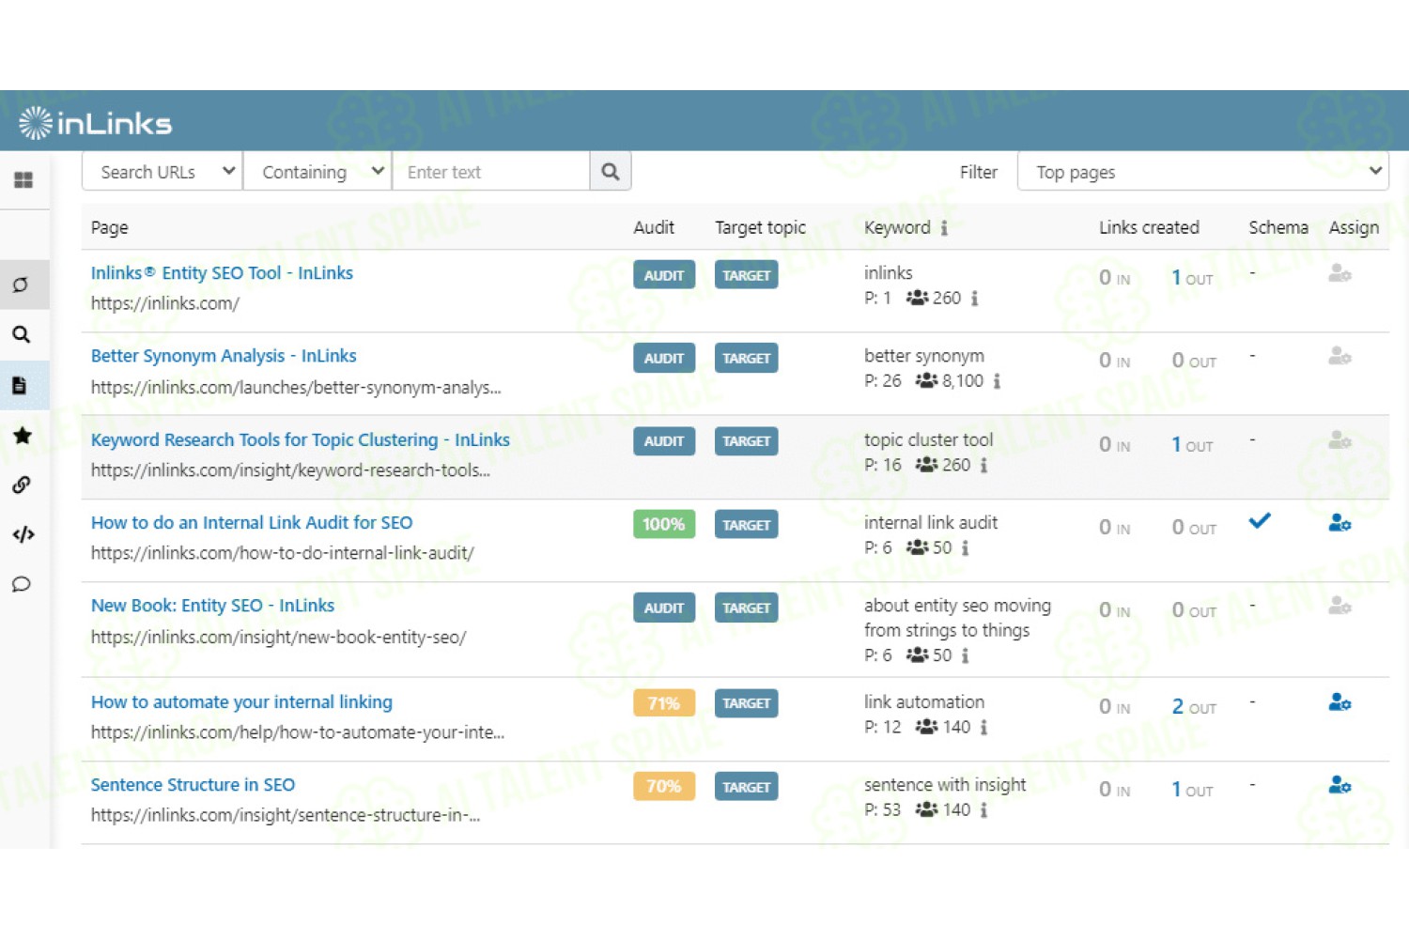This screenshot has width=1409, height=939.
Task: Click 1 OUT links for Keyword Research Tools row
Action: point(1192,445)
